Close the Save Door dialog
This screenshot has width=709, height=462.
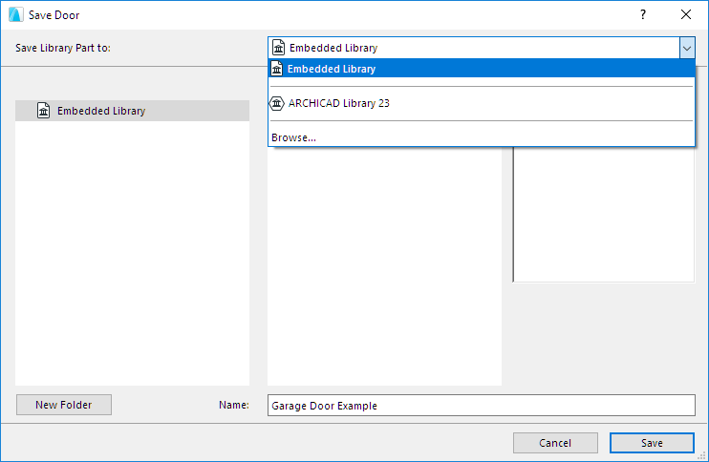tap(686, 14)
